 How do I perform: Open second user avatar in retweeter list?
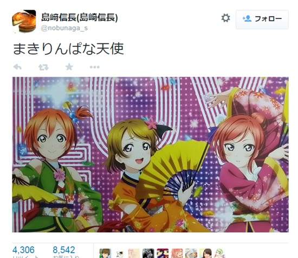[x=120, y=254]
